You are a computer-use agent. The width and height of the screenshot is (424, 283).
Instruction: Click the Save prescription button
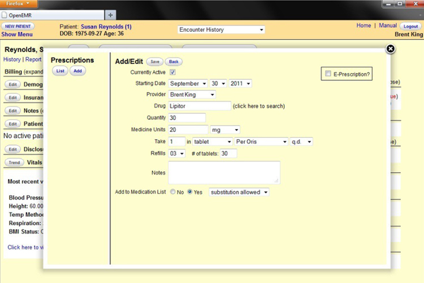click(154, 61)
